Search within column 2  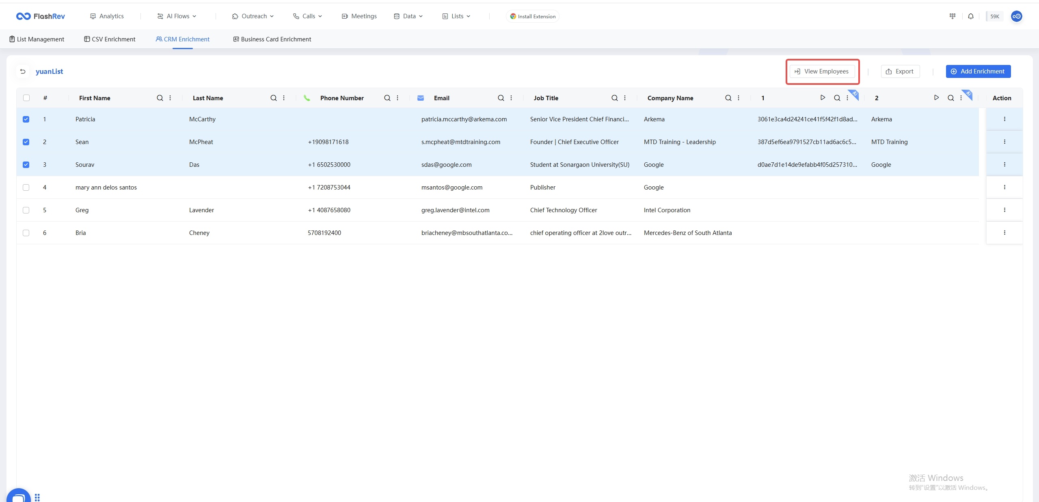tap(951, 98)
